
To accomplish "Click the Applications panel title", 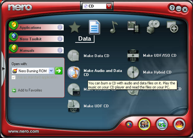I will pyautogui.click(x=30, y=28).
